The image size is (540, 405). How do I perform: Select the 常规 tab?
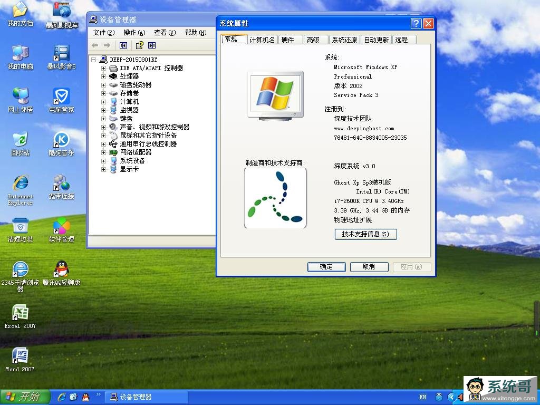point(234,39)
